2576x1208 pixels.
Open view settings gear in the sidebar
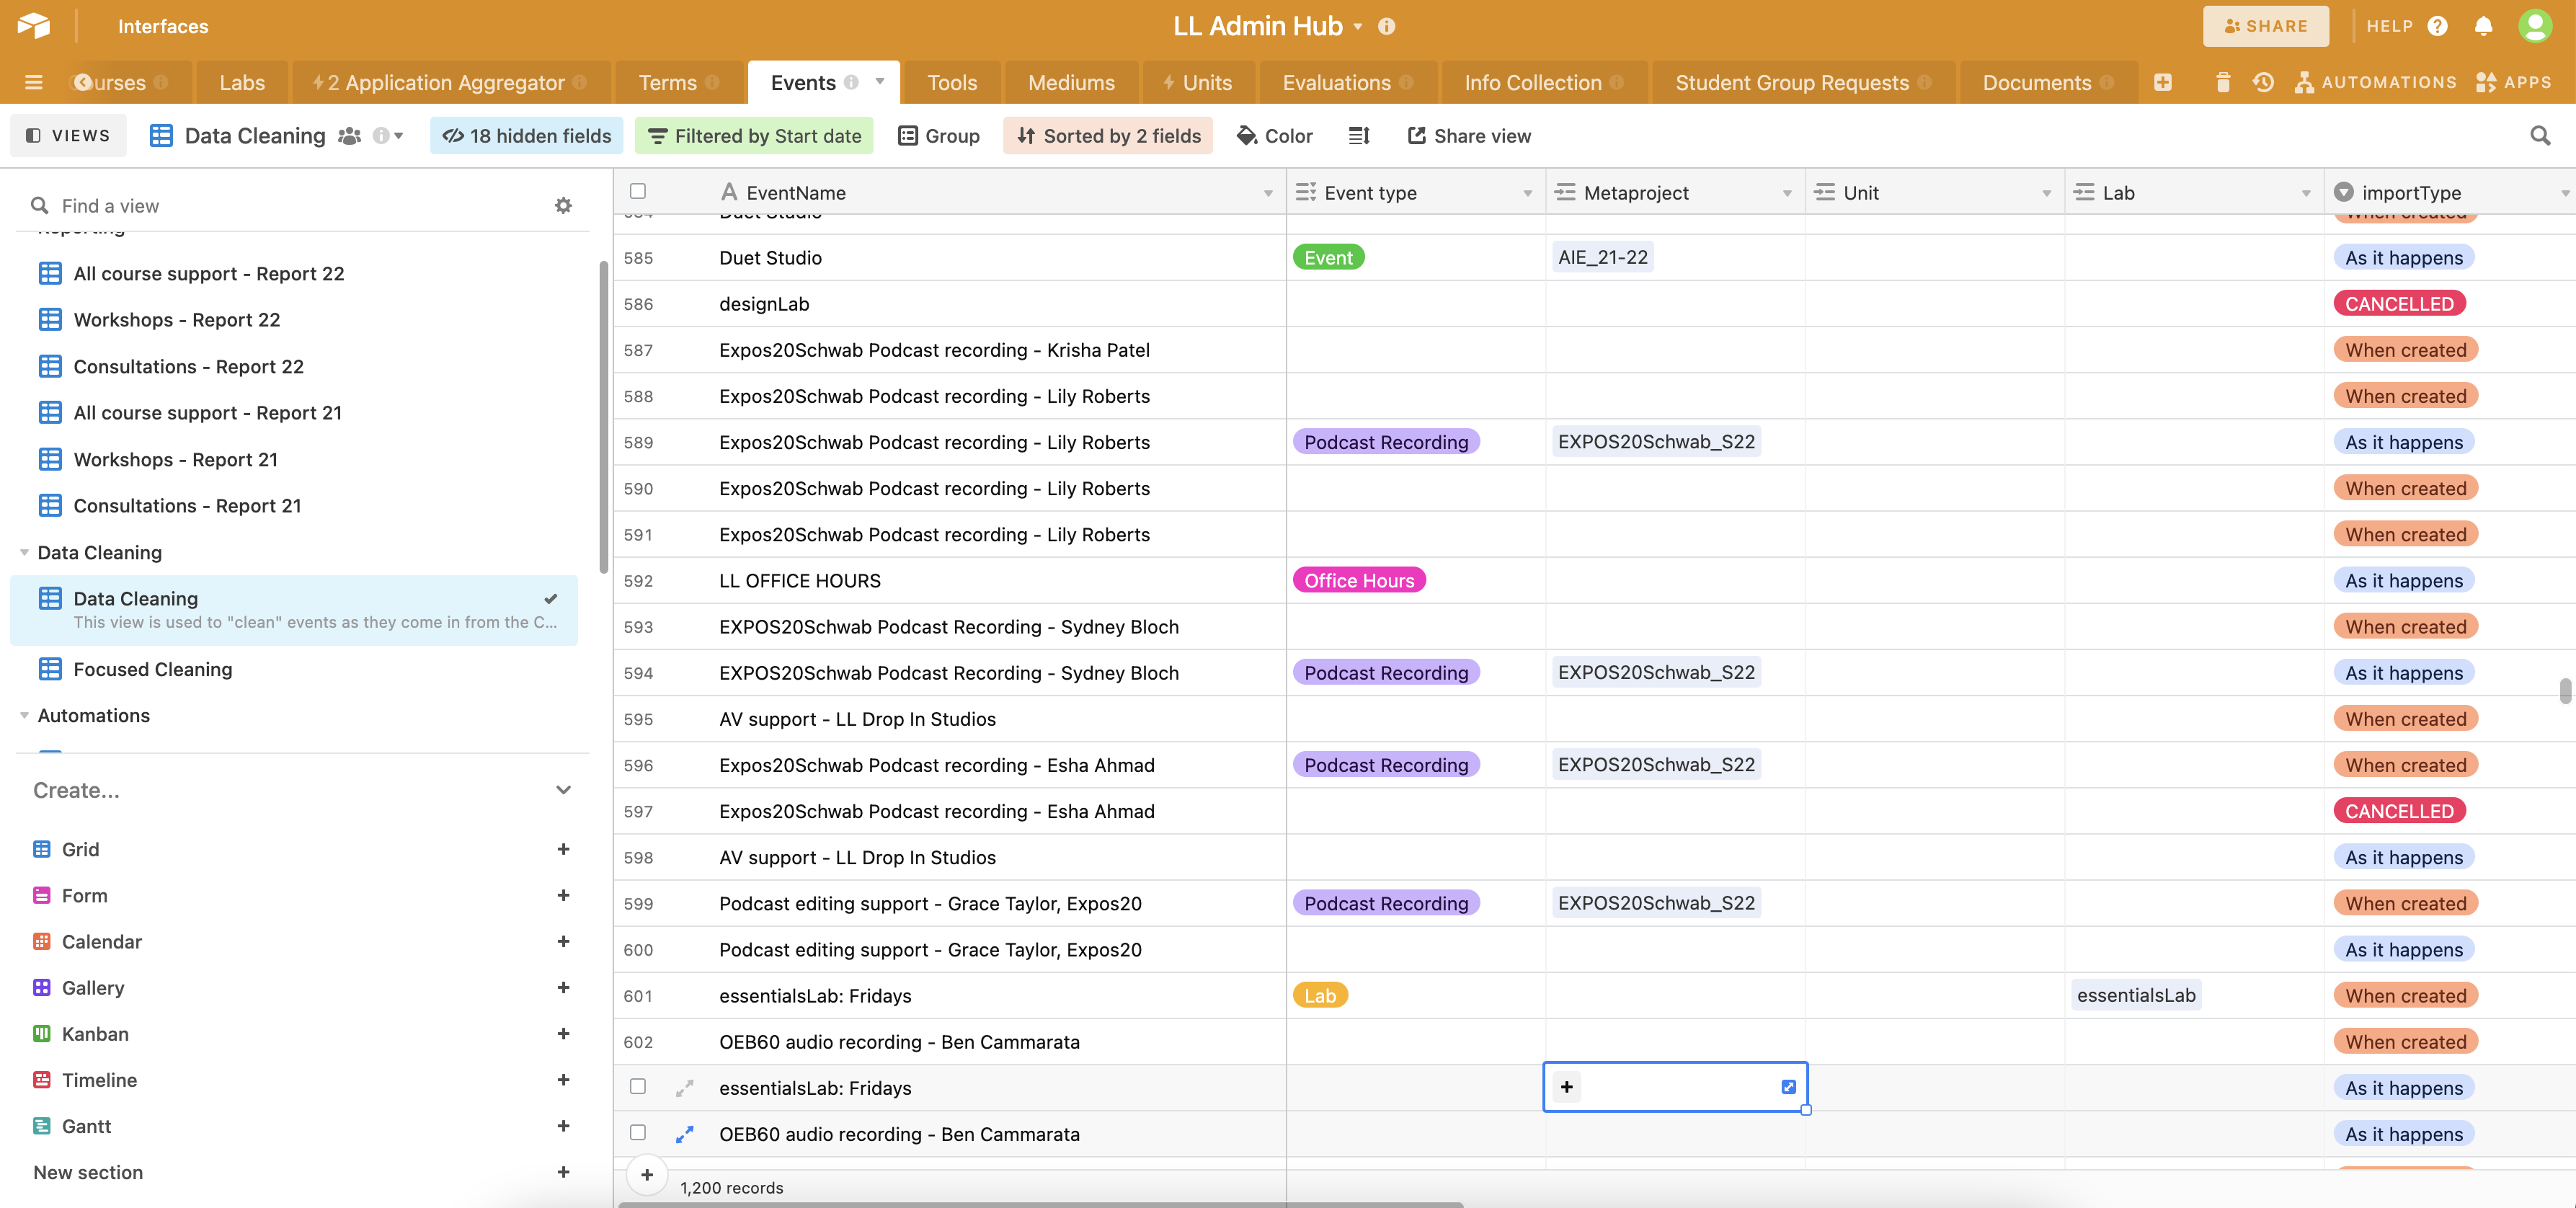coord(563,205)
